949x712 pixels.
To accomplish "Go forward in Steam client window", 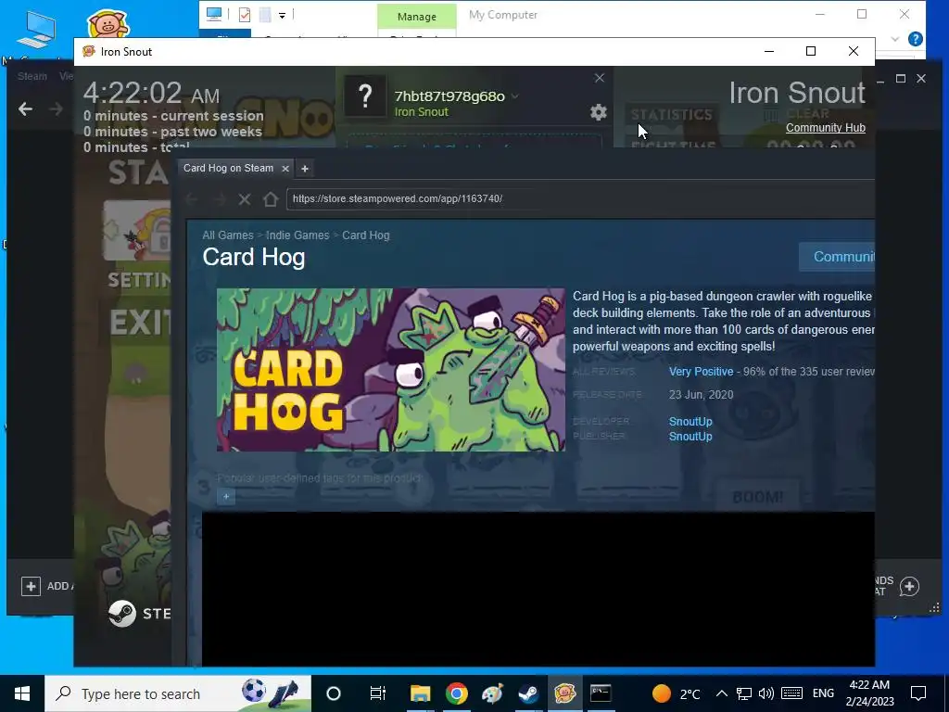I will (56, 109).
